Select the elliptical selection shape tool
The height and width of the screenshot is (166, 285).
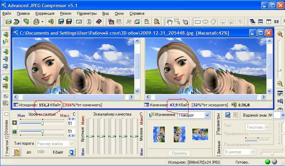click(x=205, y=22)
